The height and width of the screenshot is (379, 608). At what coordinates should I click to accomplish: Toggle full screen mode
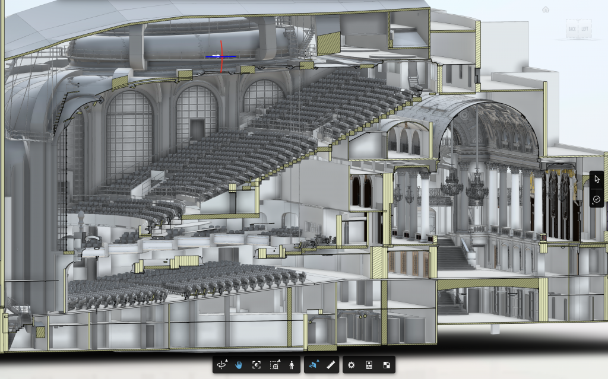tap(386, 365)
